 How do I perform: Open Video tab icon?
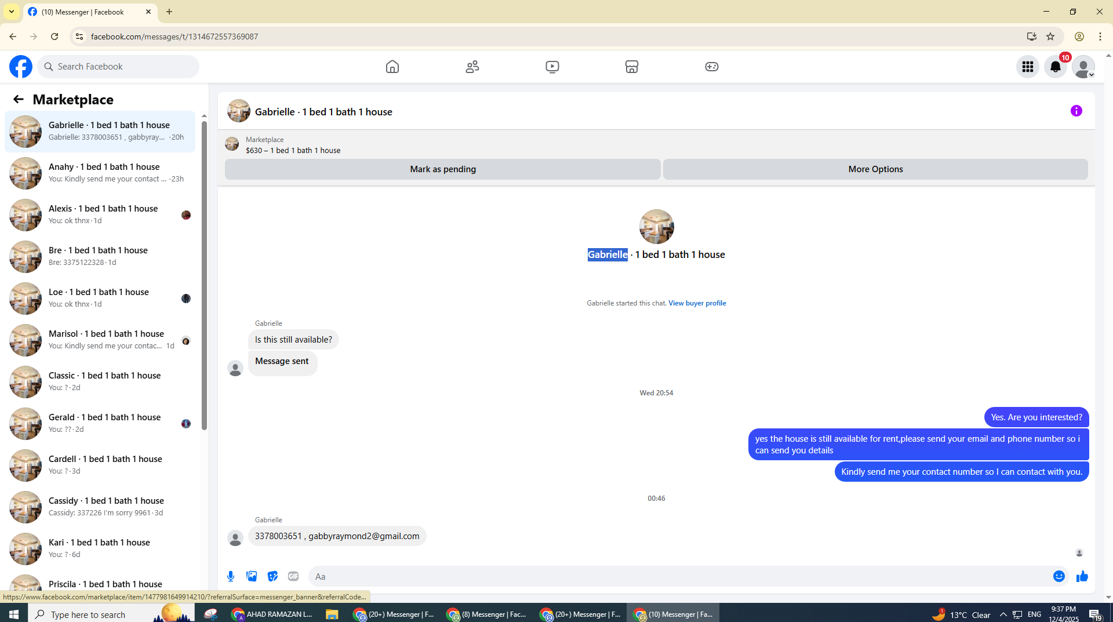click(552, 67)
